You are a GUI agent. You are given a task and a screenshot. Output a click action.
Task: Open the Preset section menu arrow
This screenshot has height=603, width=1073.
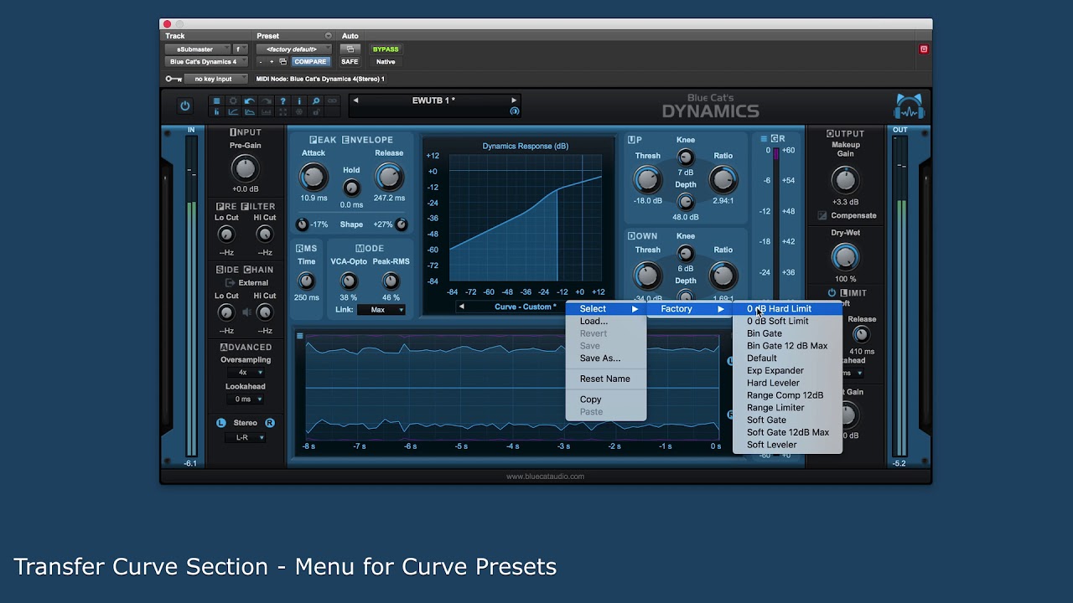coord(328,36)
